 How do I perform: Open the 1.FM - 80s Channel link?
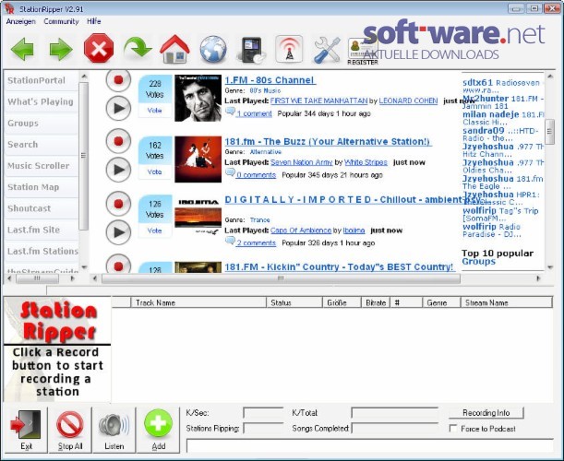pos(270,80)
